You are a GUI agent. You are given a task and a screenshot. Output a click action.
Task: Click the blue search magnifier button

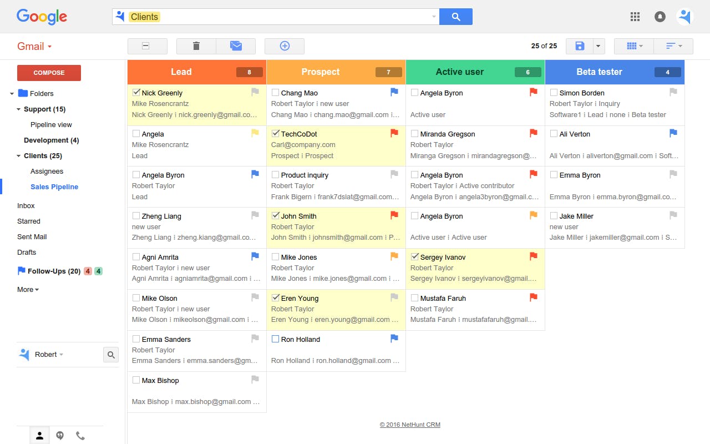(x=456, y=17)
